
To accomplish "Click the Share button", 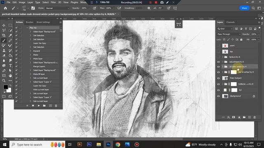I will click(244, 8).
